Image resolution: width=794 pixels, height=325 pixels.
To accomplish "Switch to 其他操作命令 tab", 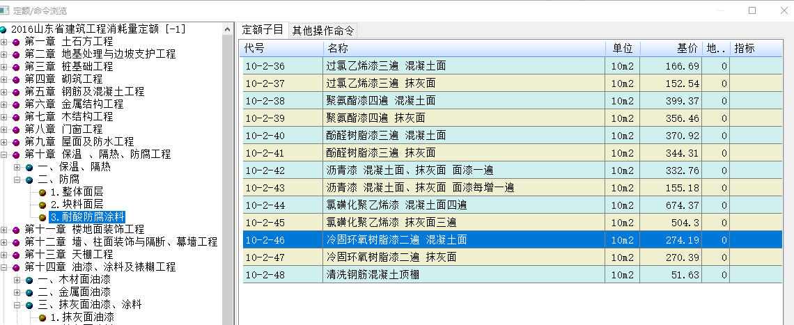I will (x=322, y=31).
